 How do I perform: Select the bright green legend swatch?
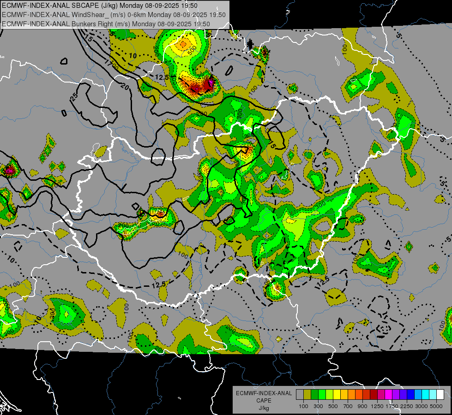tap(322, 395)
